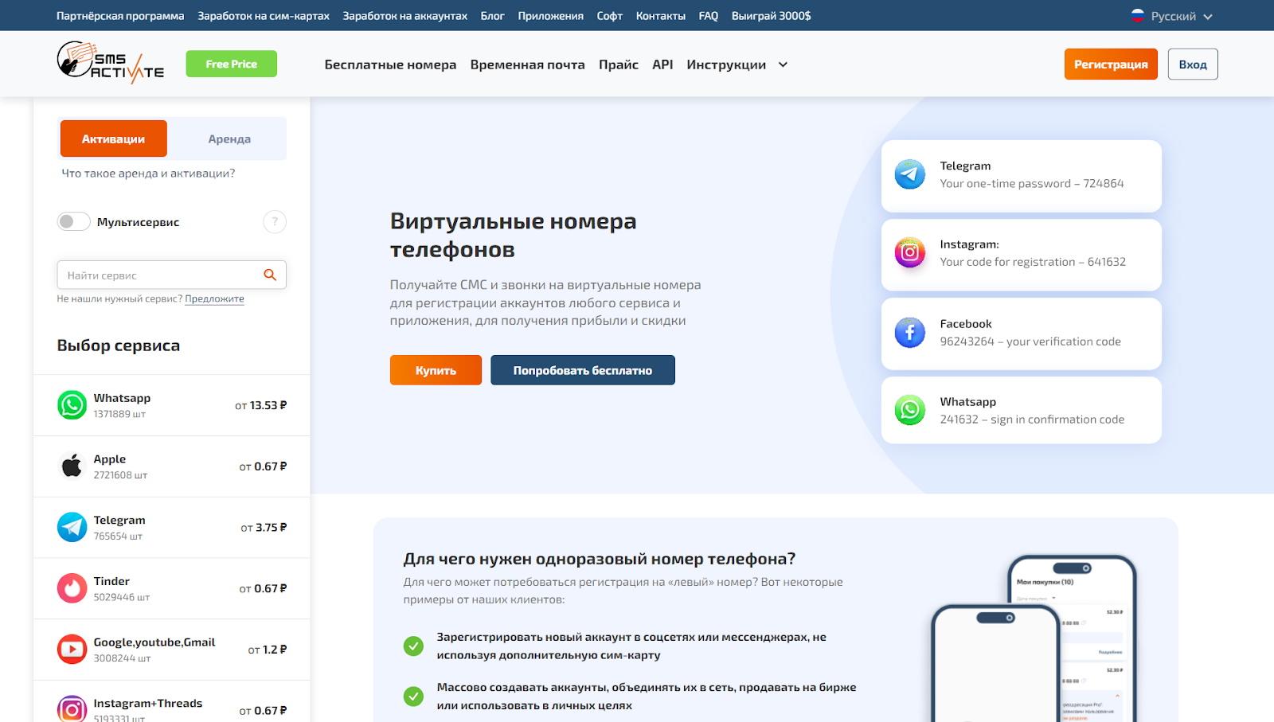Viewport: 1274px width, 722px height.
Task: Click Facebook verification code card text
Action: pyautogui.click(x=1030, y=341)
